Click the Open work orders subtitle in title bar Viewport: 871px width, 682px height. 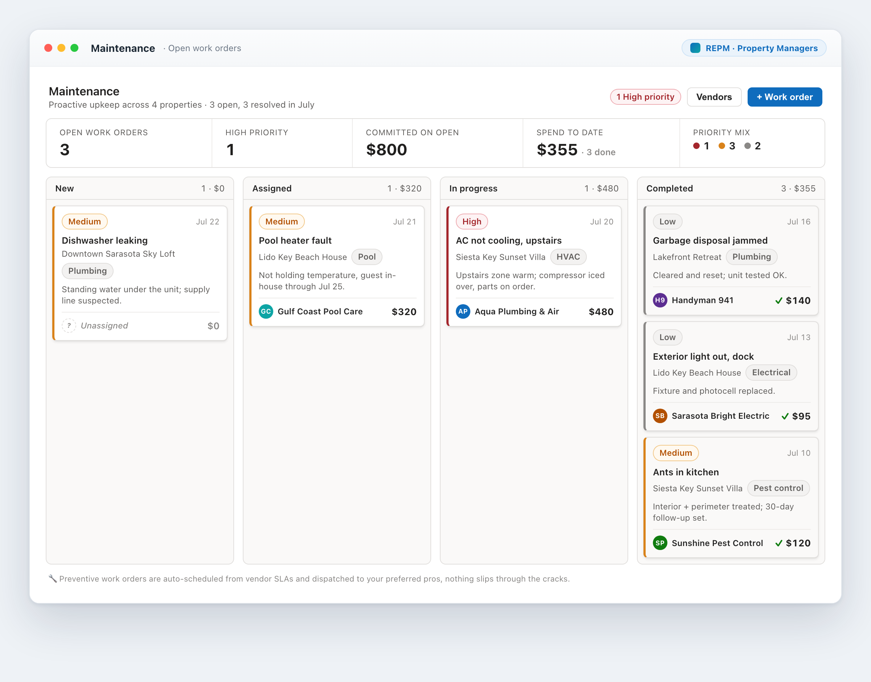(205, 48)
